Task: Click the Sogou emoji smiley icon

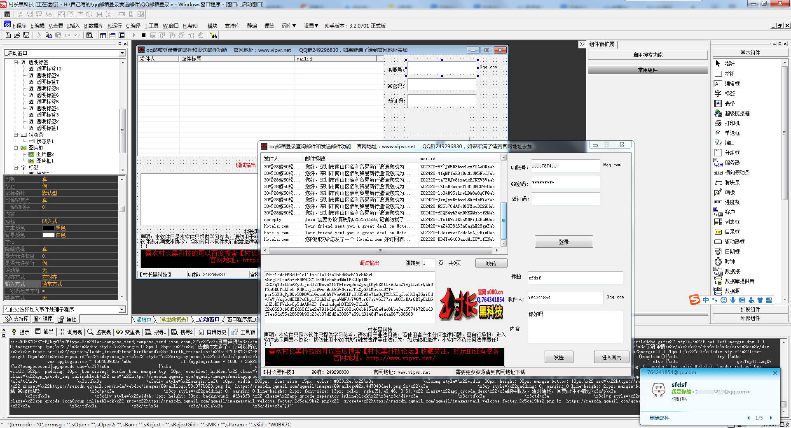Action: 724,300
